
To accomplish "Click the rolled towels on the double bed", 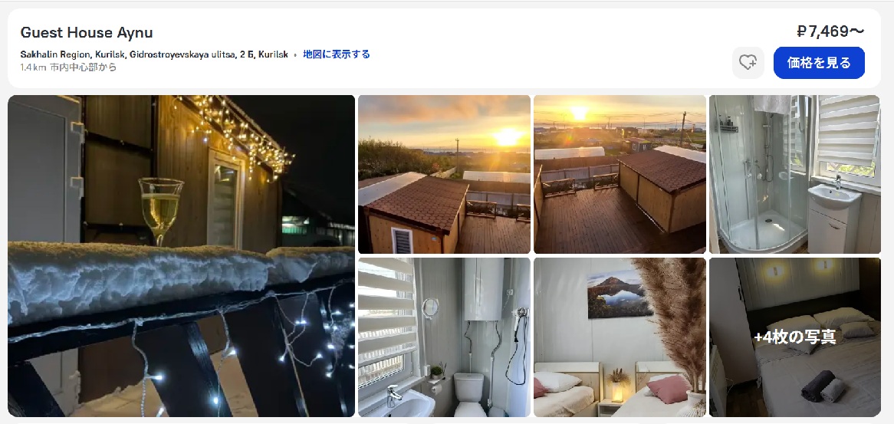I will (x=823, y=386).
